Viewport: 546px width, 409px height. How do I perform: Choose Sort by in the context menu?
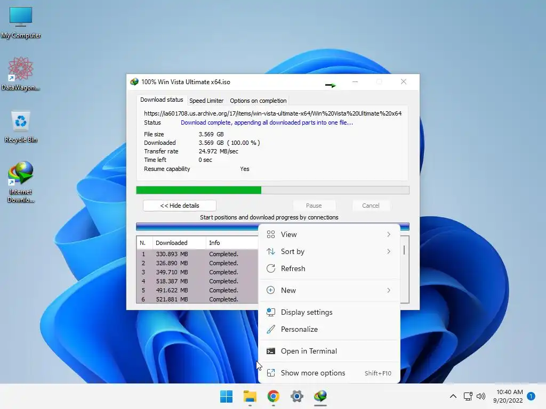coord(329,251)
